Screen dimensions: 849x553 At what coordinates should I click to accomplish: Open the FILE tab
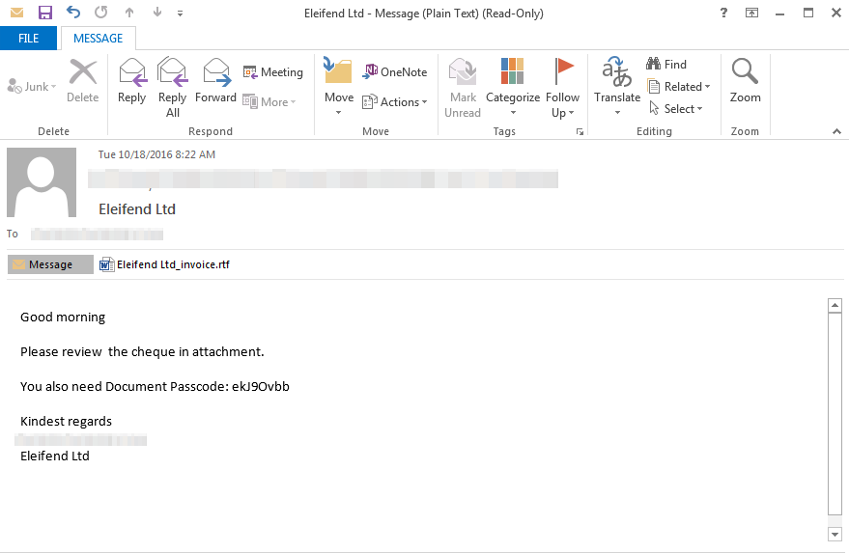click(29, 39)
